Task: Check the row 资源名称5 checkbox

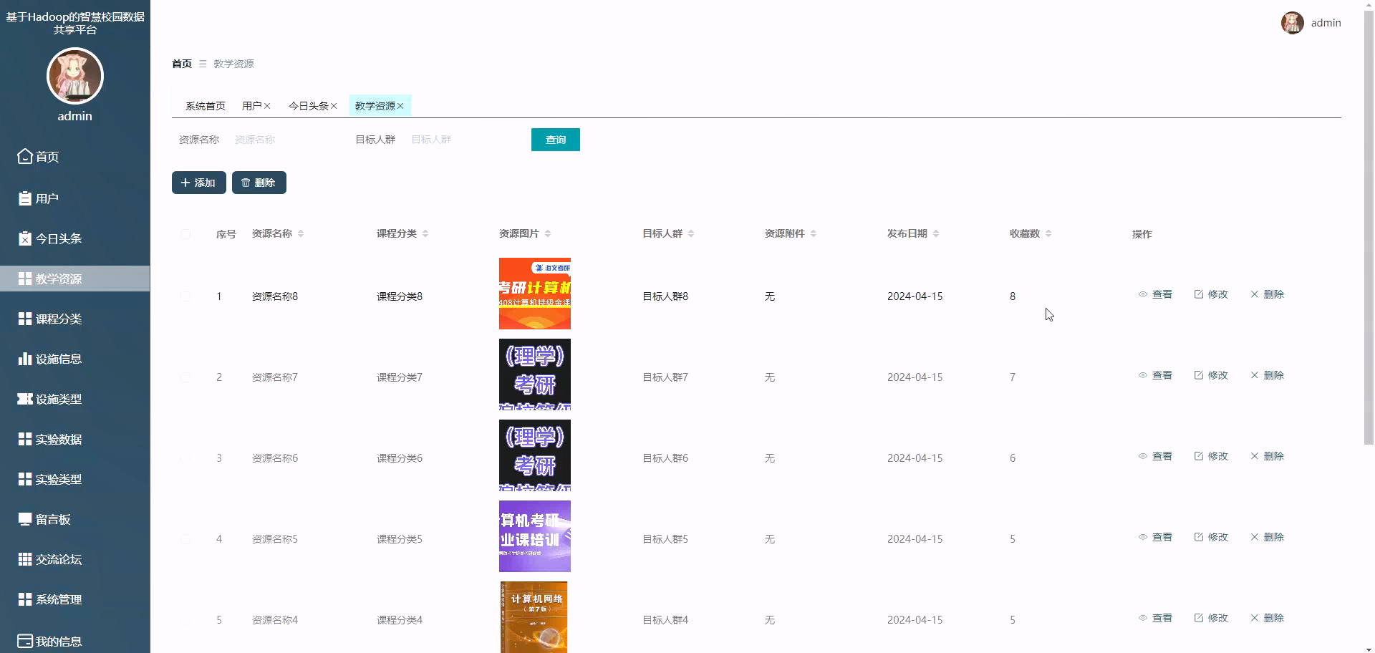Action: (185, 539)
